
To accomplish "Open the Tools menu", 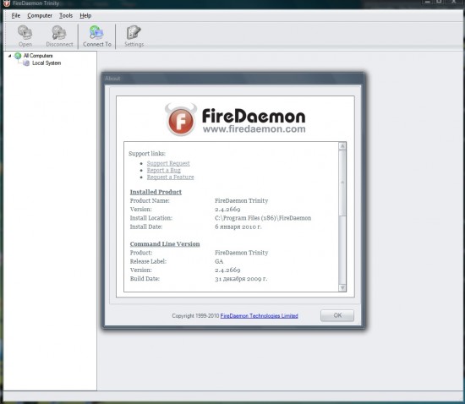I will pyautogui.click(x=66, y=16).
